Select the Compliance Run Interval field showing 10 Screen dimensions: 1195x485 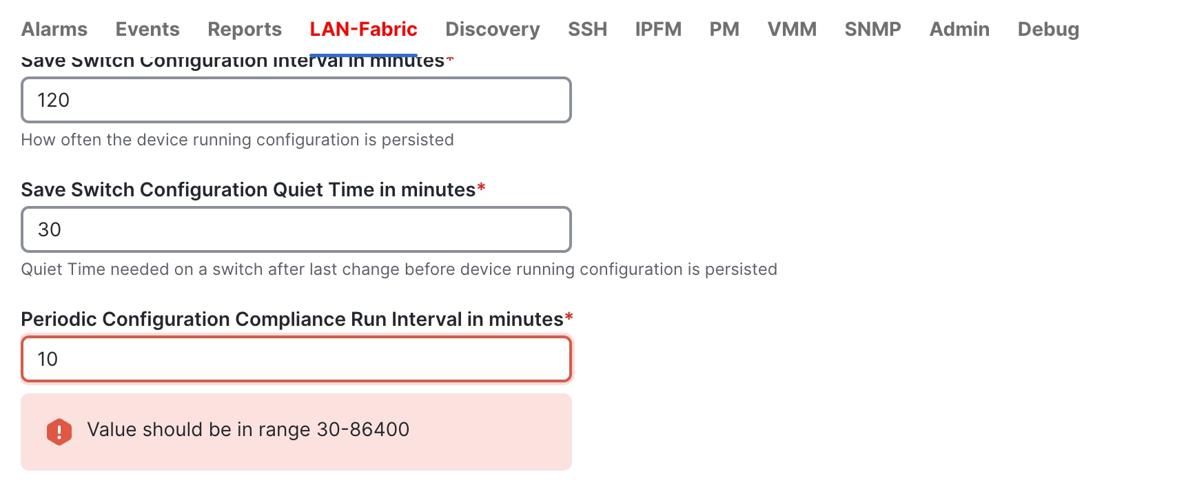pyautogui.click(x=296, y=358)
